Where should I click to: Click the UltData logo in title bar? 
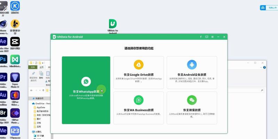55,37
